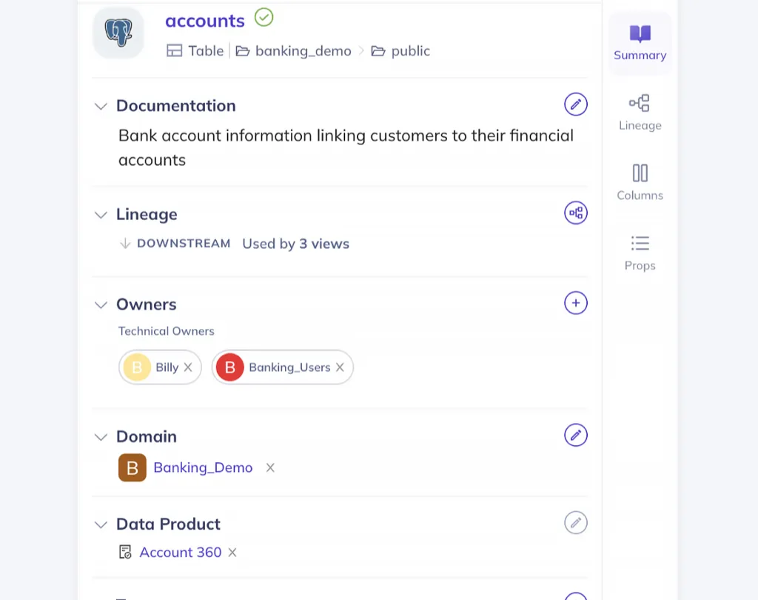This screenshot has height=600, width=758.
Task: Collapse the Data Product section
Action: pos(101,524)
